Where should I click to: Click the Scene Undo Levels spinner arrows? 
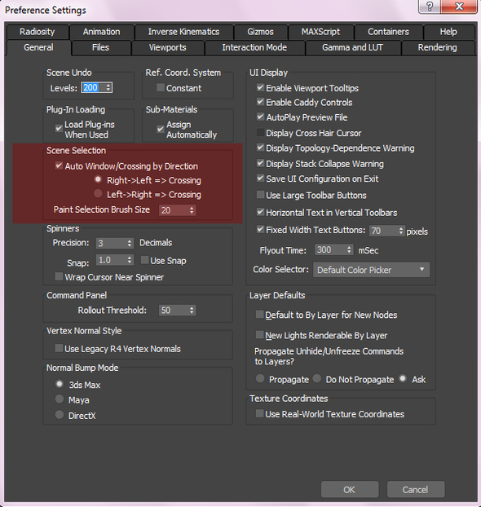(108, 88)
